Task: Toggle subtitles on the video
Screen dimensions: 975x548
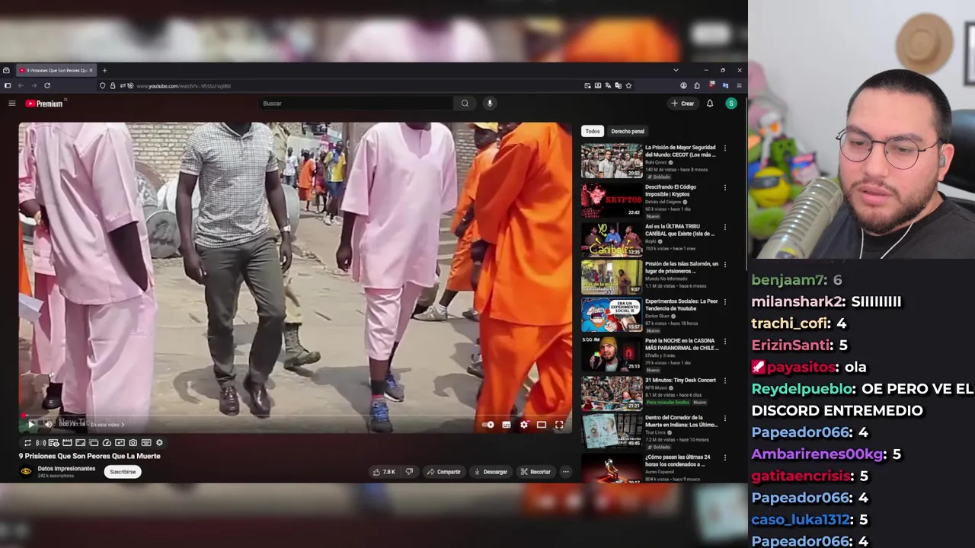Action: point(507,425)
